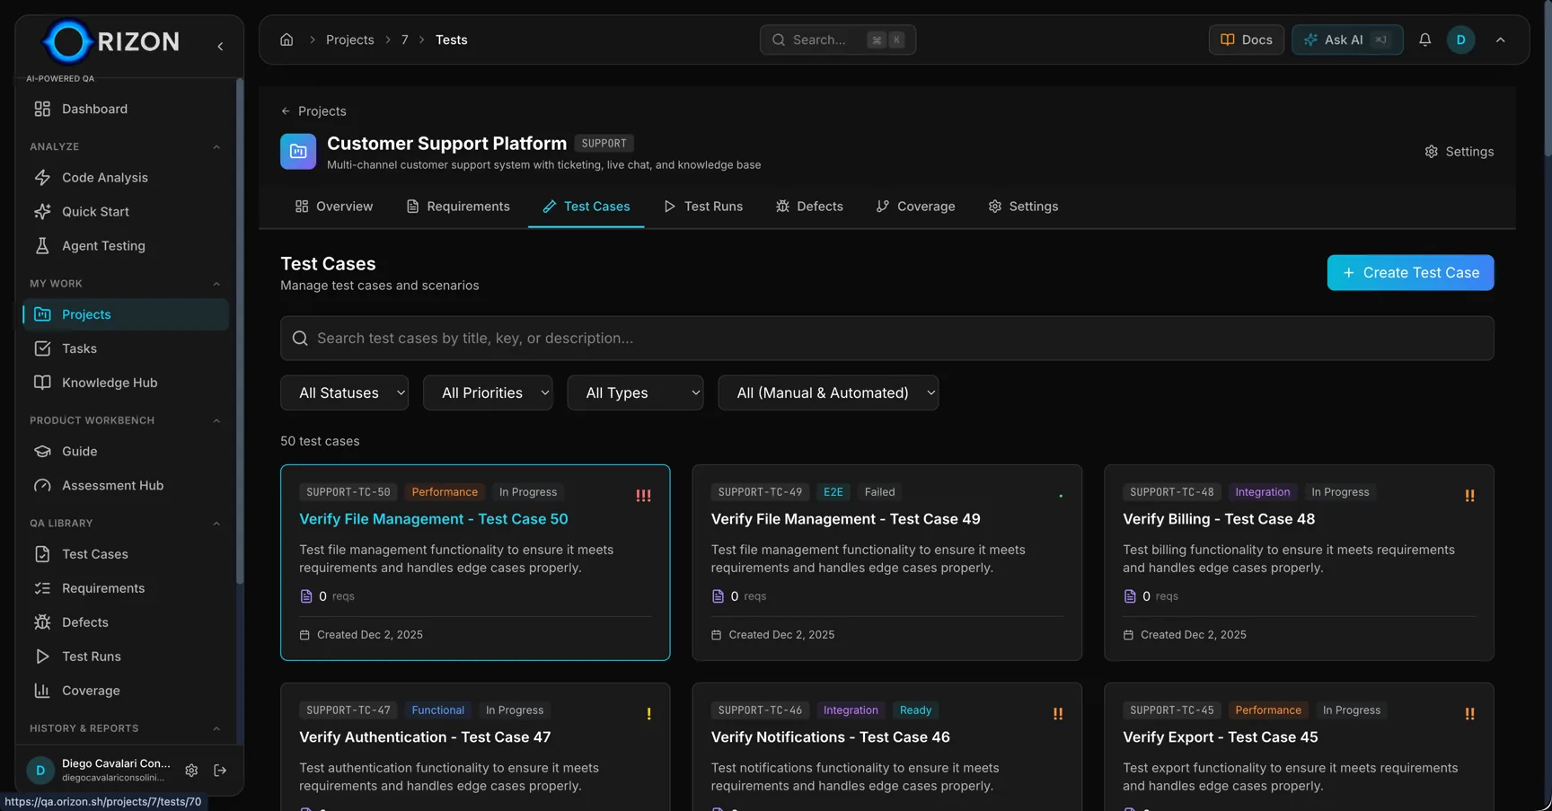
Task: Click the test case search input field
Action: pyautogui.click(x=886, y=339)
